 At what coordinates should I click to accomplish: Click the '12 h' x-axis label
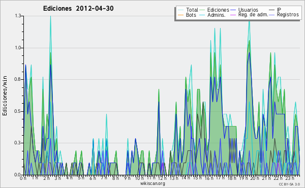(162, 178)
